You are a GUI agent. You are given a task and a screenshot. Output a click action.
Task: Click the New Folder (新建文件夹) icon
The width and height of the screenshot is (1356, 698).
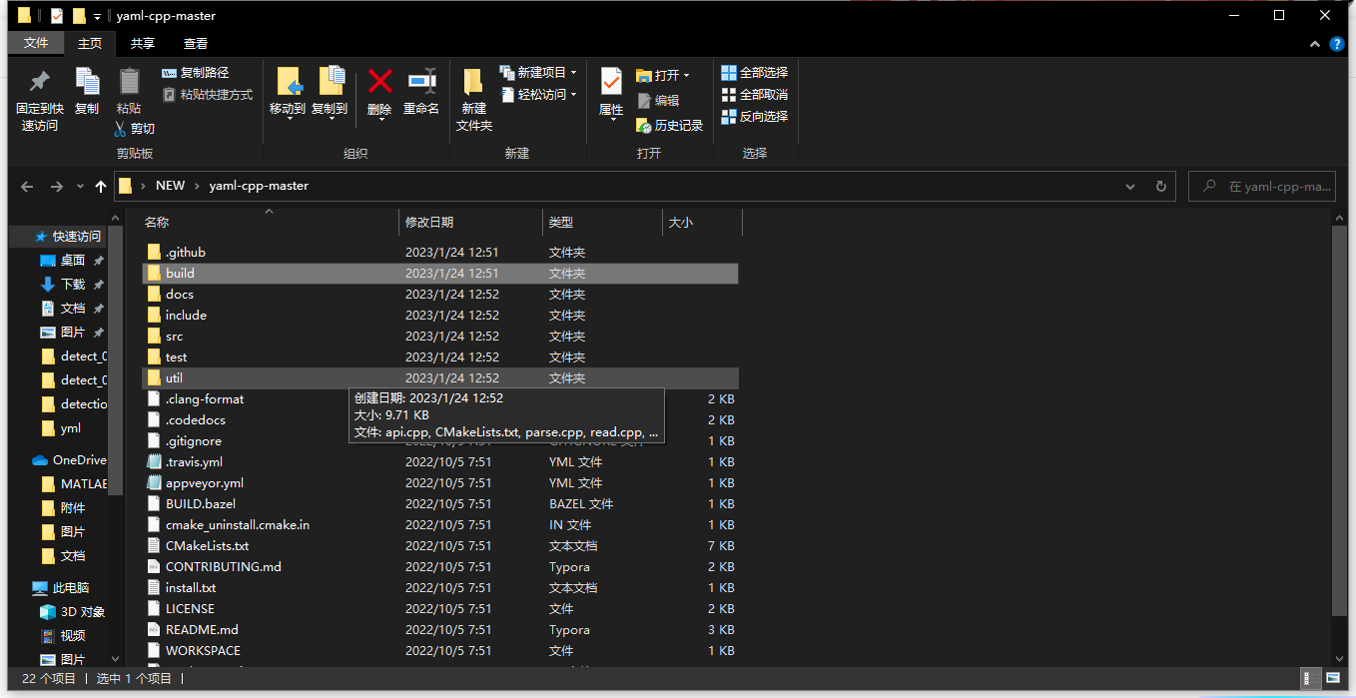[474, 82]
